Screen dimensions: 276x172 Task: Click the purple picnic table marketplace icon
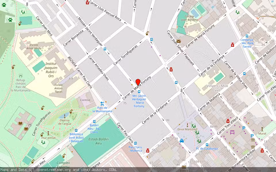pyautogui.click(x=232, y=132)
